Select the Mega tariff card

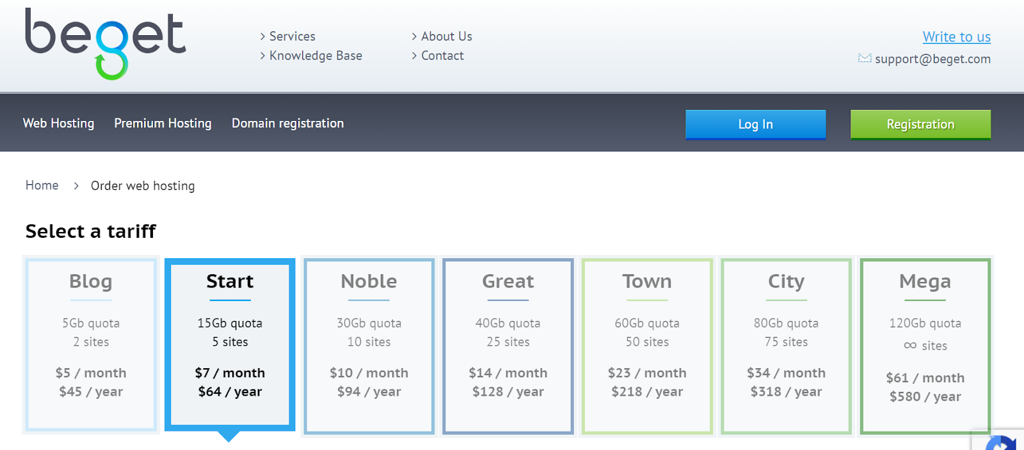[x=925, y=346]
